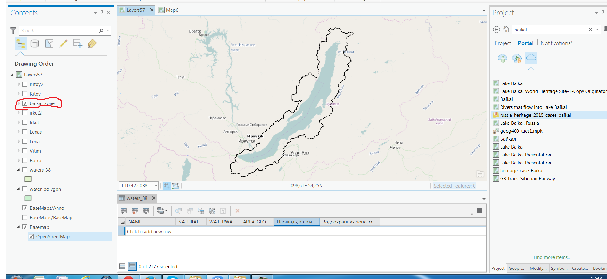Go back using Project pane back arrow
The height and width of the screenshot is (279, 607).
pyautogui.click(x=496, y=30)
